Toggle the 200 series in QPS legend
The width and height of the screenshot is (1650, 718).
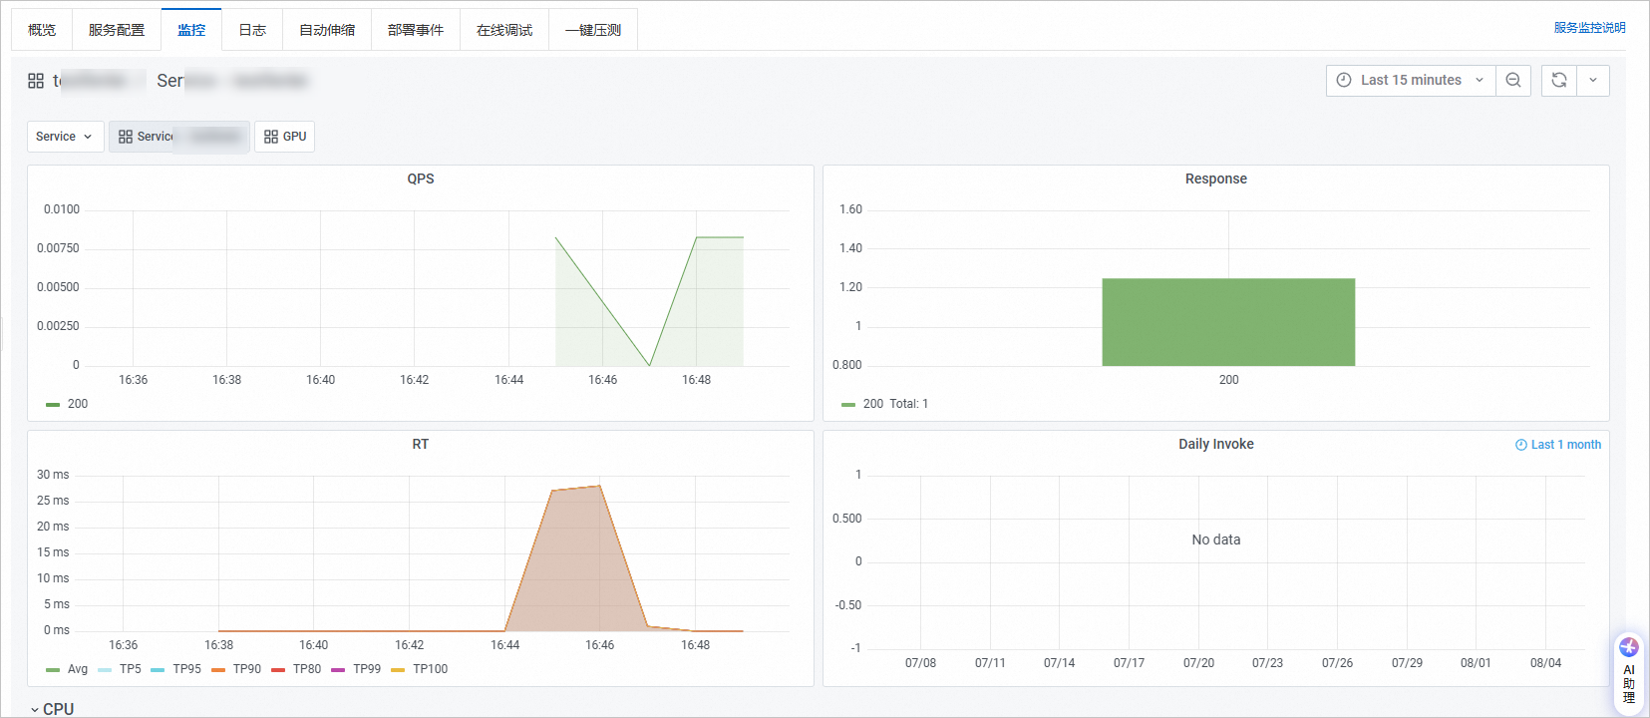[x=67, y=404]
